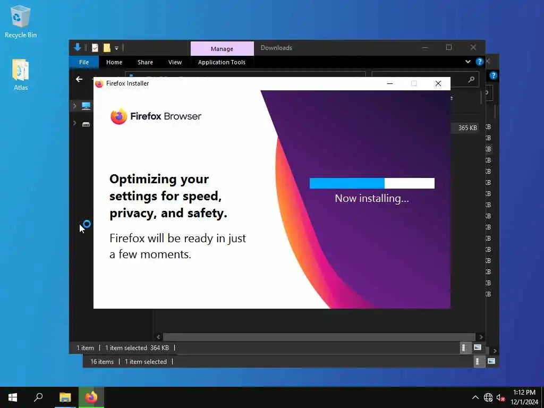The image size is (544, 408).
Task: Open the Windows Start menu
Action: 13,397
